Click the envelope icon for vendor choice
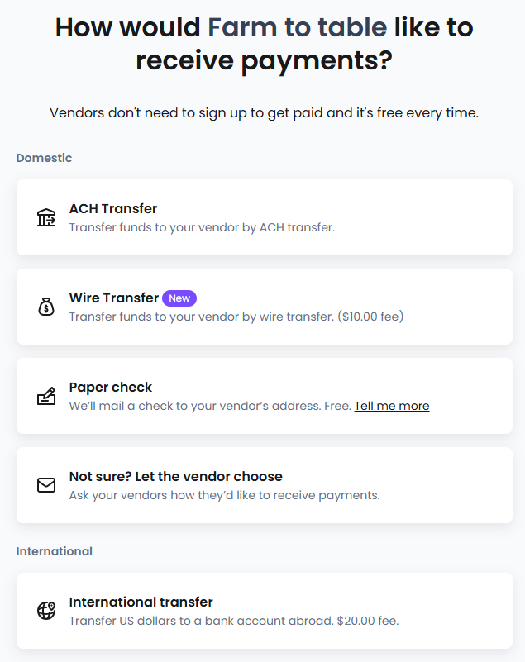The image size is (525, 662). coord(46,485)
